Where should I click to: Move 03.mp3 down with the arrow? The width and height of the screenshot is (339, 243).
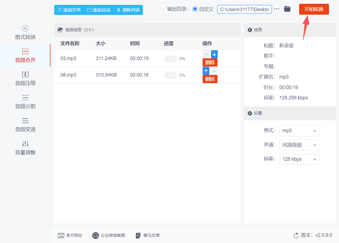(214, 54)
